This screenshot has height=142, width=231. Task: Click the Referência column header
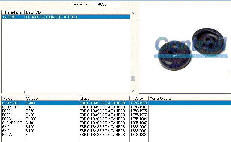click(13, 12)
